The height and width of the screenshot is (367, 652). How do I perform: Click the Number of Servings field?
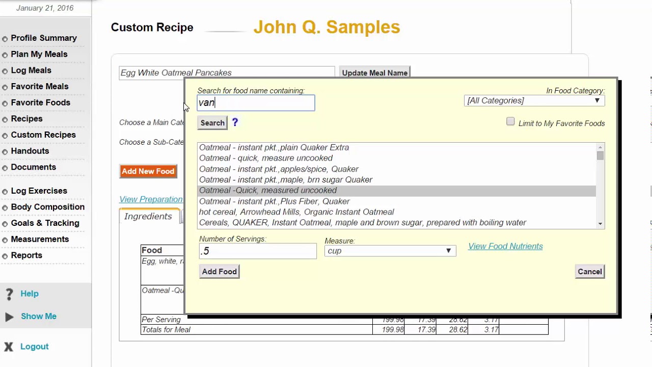click(258, 251)
